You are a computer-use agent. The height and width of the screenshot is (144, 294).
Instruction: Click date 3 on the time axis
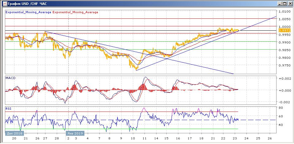tap(75, 138)
